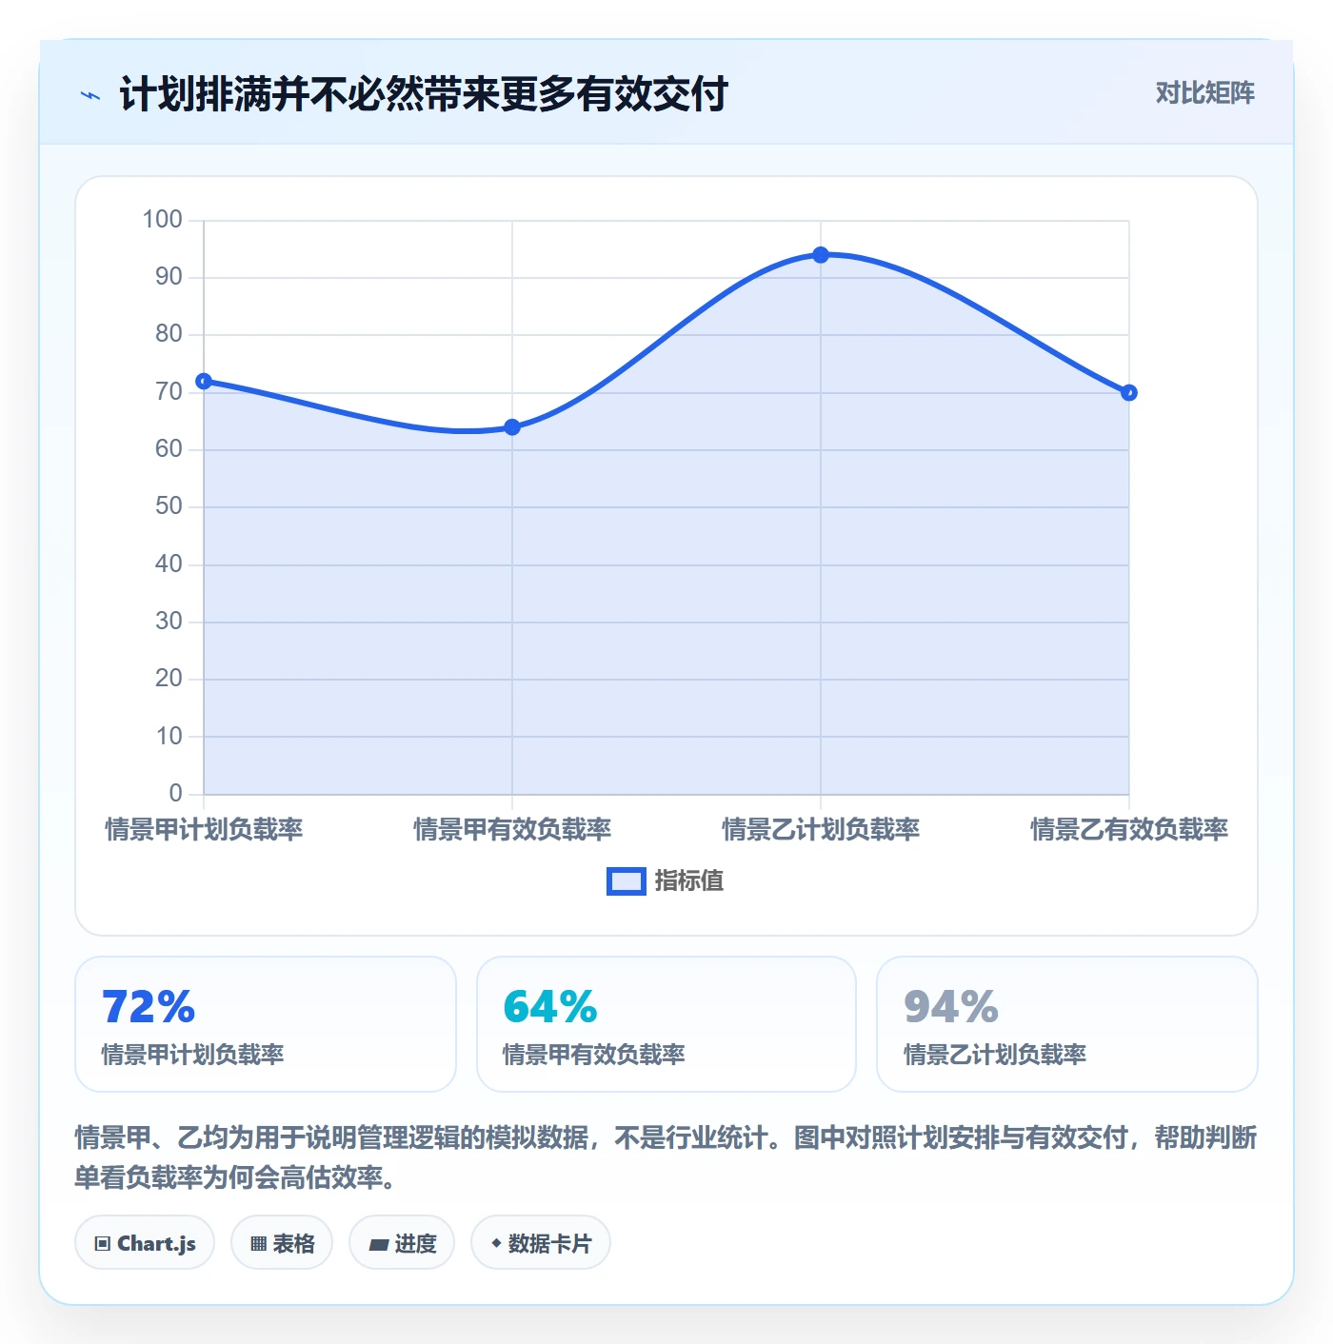
Task: Click the y-axis tick label 100
Action: coord(162,220)
